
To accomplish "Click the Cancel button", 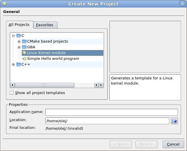I will pos(173,144).
